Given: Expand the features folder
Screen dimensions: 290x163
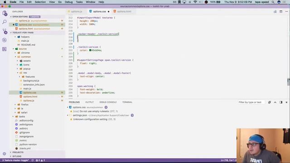Looking at the screenshot, I should pos(30,77).
